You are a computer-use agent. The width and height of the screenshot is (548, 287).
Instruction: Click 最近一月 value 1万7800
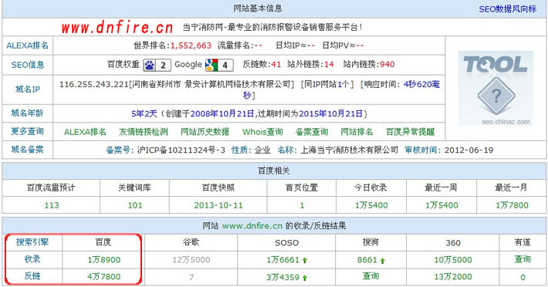coord(512,205)
